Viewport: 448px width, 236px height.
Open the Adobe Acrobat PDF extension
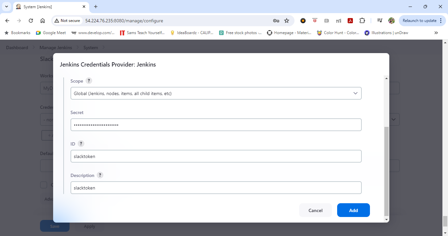350,21
